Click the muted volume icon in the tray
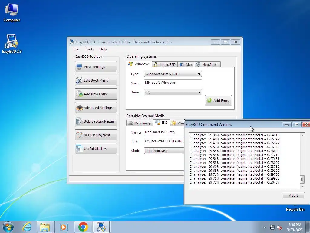This screenshot has height=233, width=310. point(279,228)
